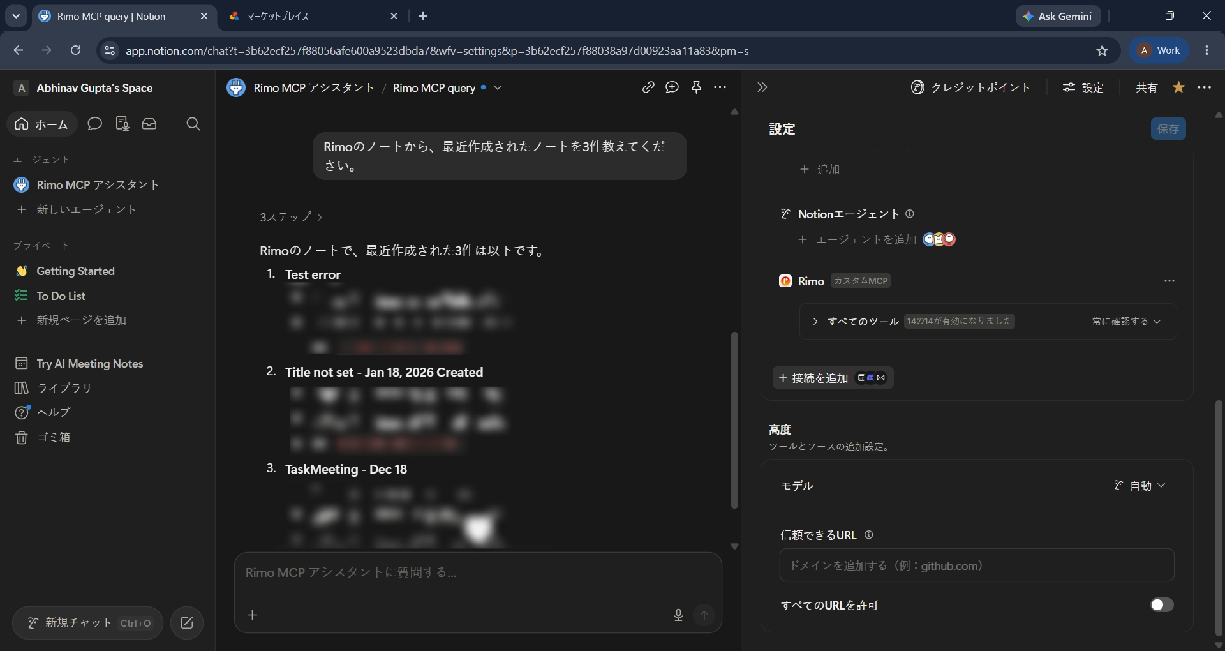This screenshot has width=1225, height=651.
Task: Open クレジットポイント
Action: point(970,87)
